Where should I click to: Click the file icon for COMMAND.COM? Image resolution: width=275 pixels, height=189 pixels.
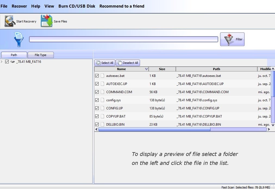click(102, 92)
